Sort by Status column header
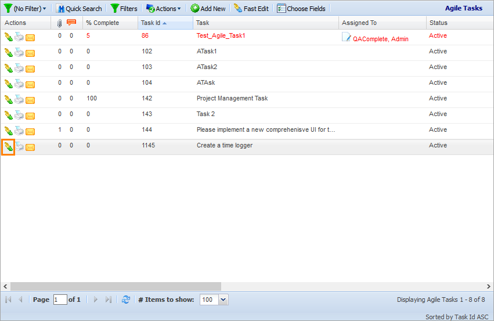 coord(460,23)
